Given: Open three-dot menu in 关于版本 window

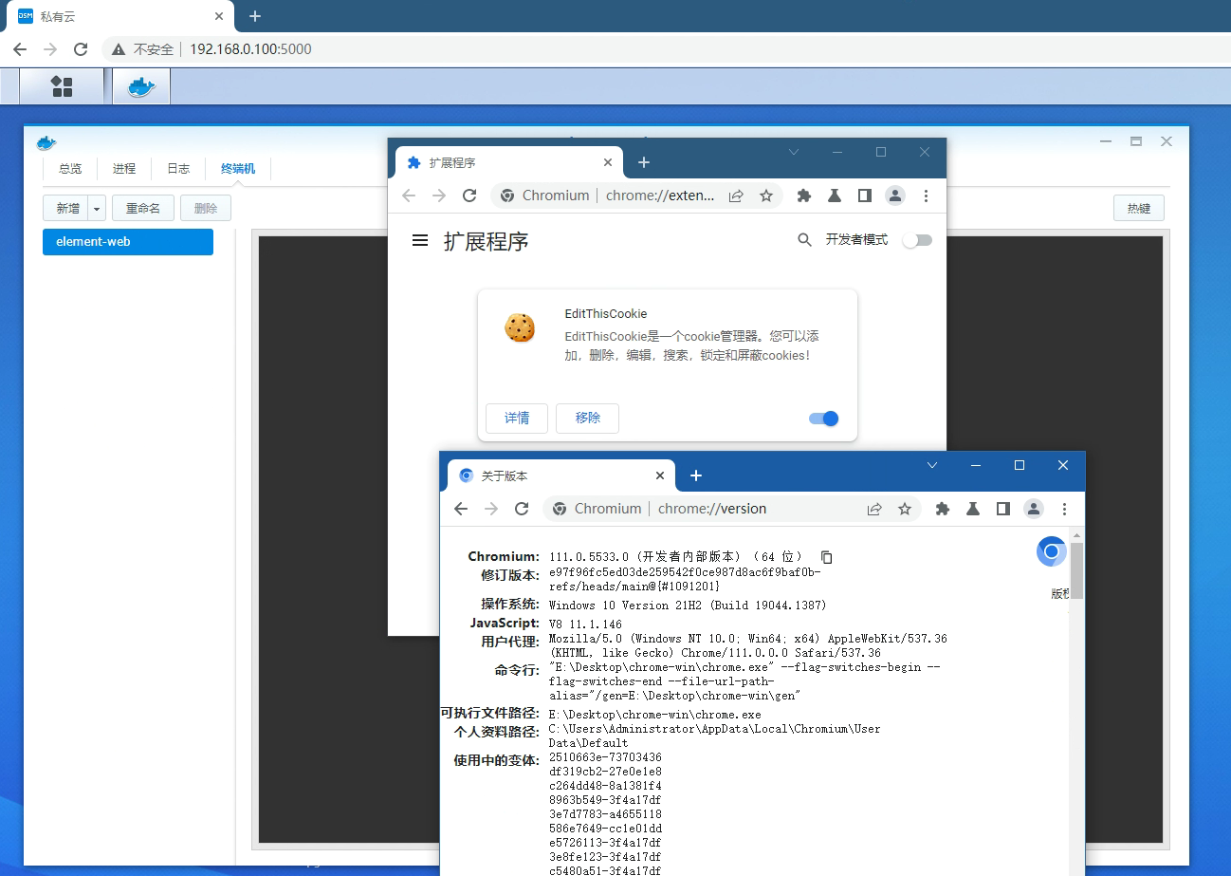Looking at the screenshot, I should [1065, 509].
